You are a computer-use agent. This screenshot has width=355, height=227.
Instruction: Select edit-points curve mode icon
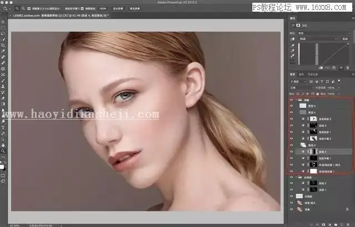pyautogui.click(x=293, y=61)
